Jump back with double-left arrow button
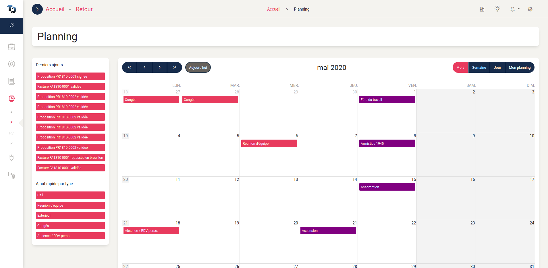The image size is (548, 268). point(130,67)
